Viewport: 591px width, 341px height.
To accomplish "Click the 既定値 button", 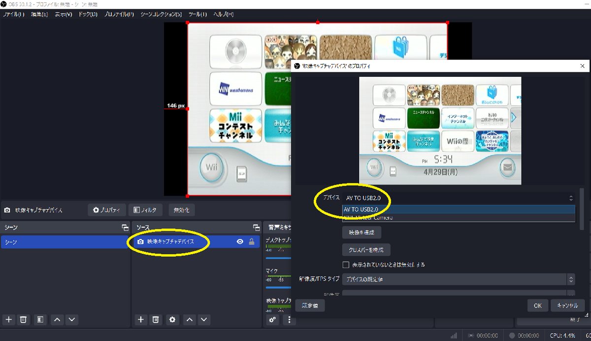I will point(310,306).
